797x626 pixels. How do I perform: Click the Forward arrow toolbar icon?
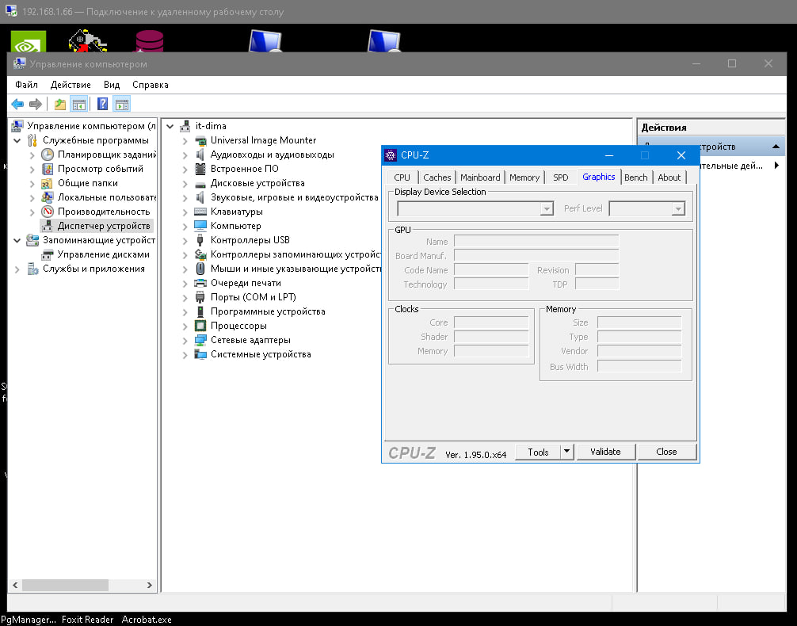point(36,105)
